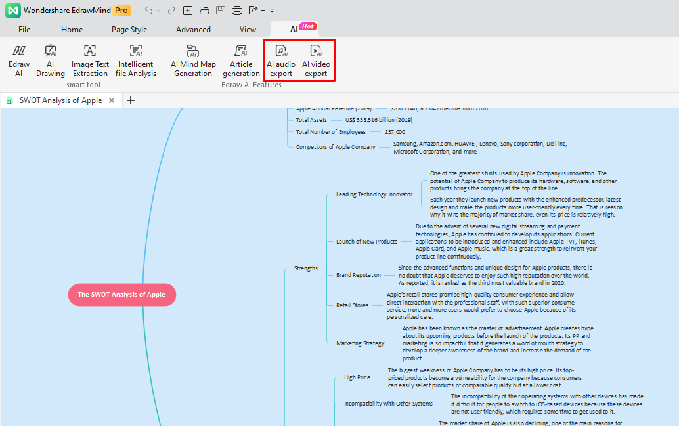
Task: Start Image Text Extraction
Action: (90, 61)
